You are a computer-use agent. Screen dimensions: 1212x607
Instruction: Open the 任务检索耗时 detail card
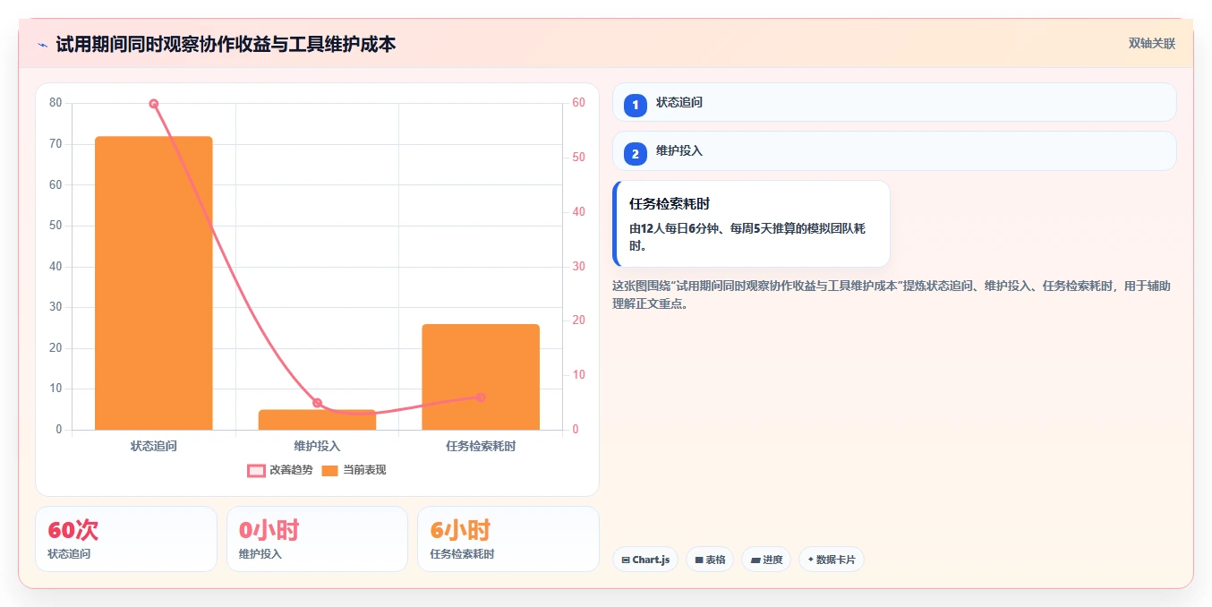click(x=751, y=224)
